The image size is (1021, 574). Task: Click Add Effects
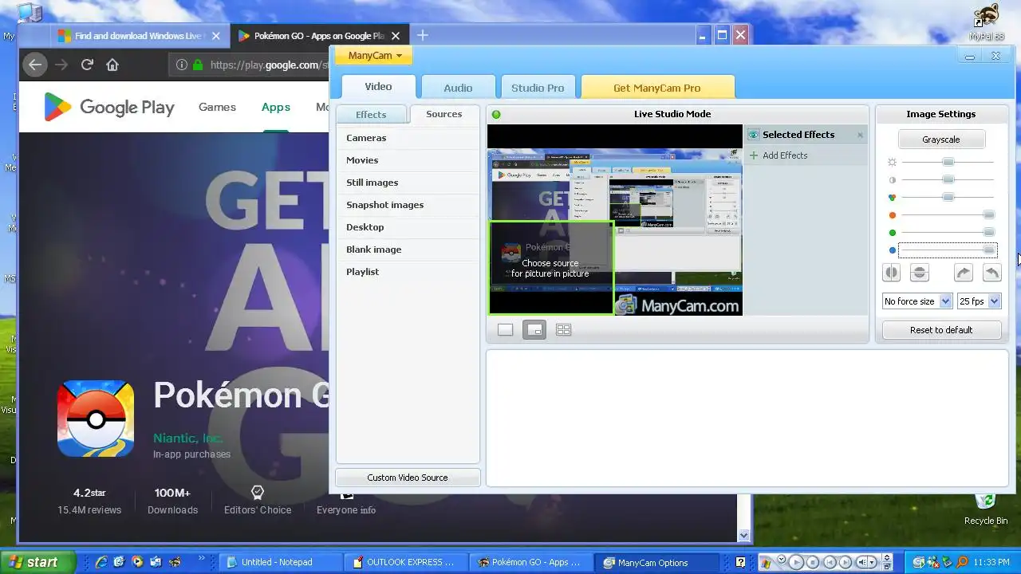(785, 155)
